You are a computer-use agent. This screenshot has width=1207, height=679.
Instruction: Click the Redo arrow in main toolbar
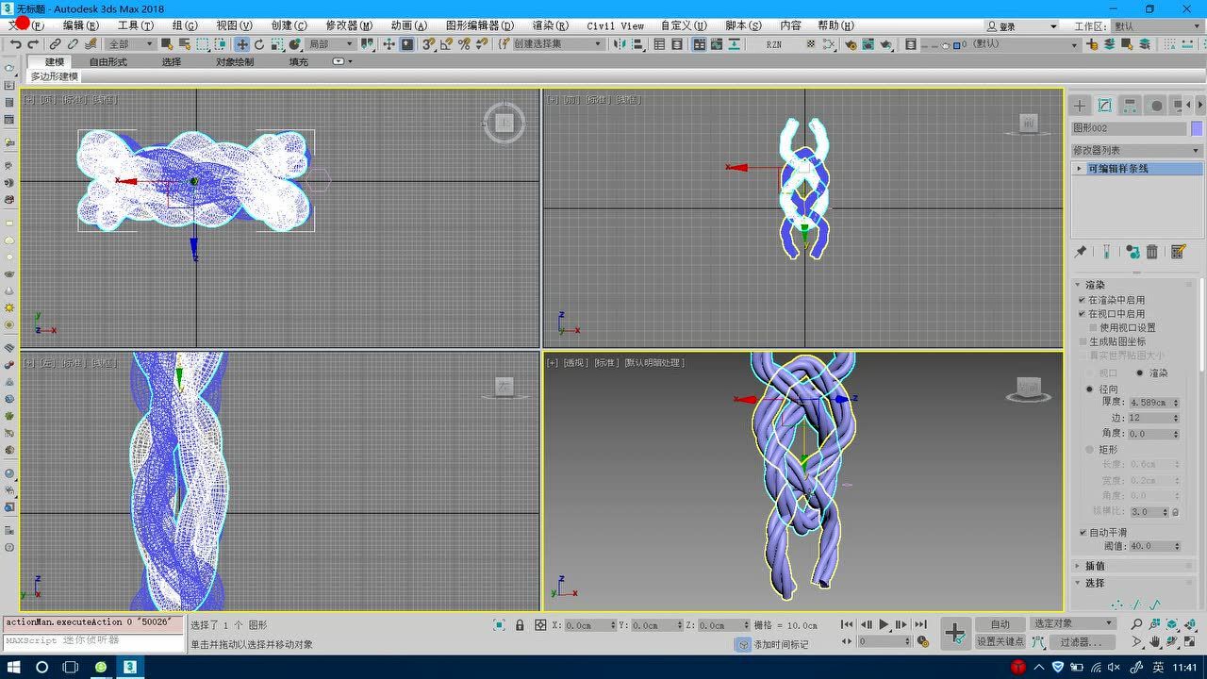33,44
